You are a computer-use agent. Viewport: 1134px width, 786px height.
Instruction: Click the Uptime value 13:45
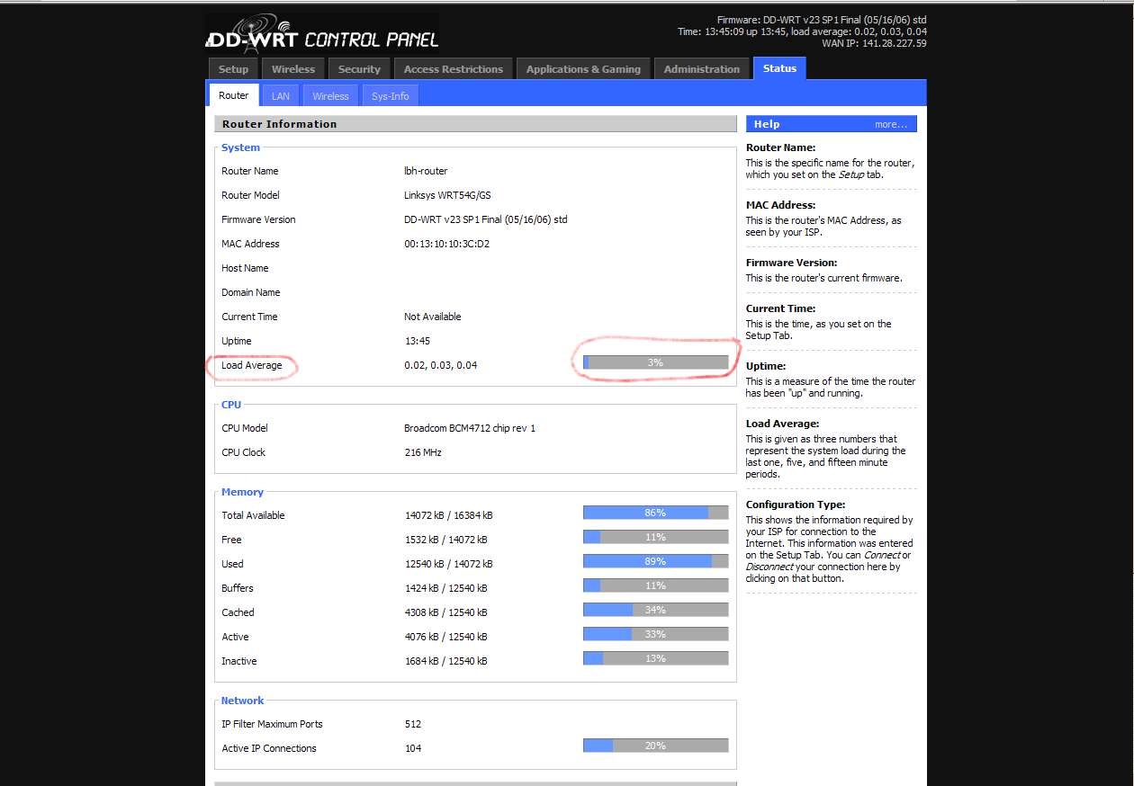(417, 341)
